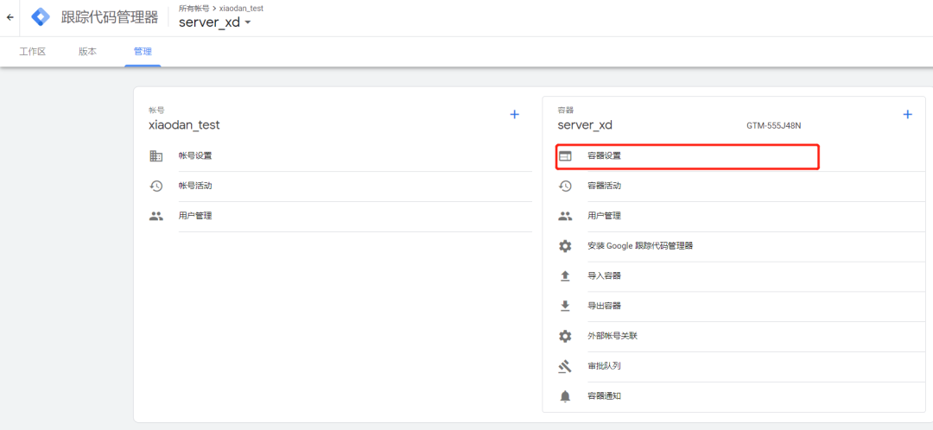Click the account 用户管理 people icon

155,217
